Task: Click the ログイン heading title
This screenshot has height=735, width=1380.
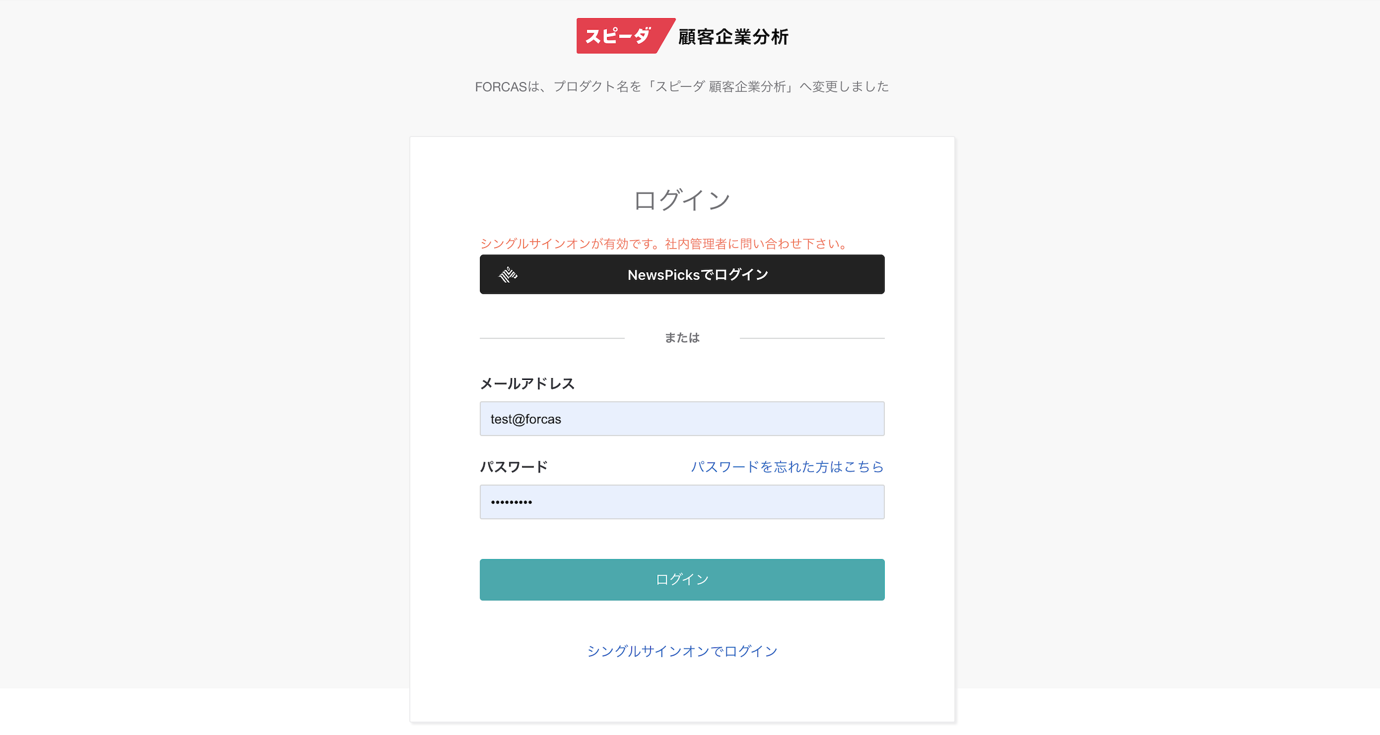Action: tap(682, 200)
